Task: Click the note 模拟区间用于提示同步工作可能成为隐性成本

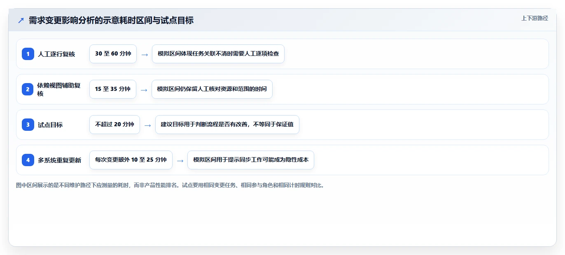Action: coord(251,160)
